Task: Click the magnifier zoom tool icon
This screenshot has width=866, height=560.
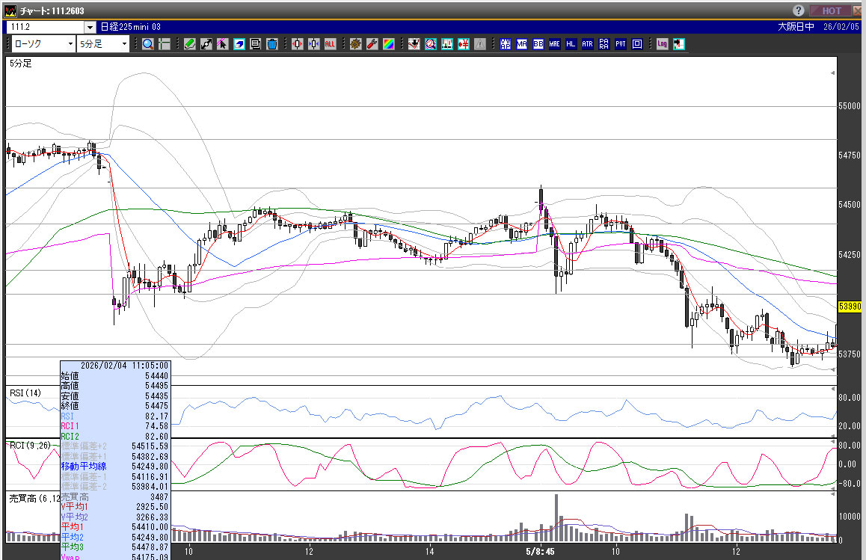Action: (x=148, y=44)
